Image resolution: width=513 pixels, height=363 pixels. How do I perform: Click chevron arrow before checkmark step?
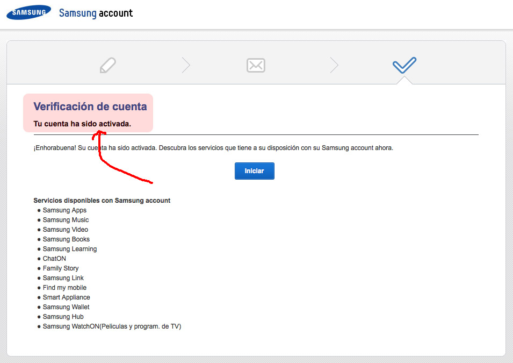point(334,65)
